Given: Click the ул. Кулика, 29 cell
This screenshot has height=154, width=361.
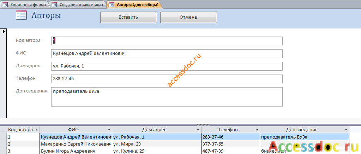Looking at the screenshot, I should [157, 151].
